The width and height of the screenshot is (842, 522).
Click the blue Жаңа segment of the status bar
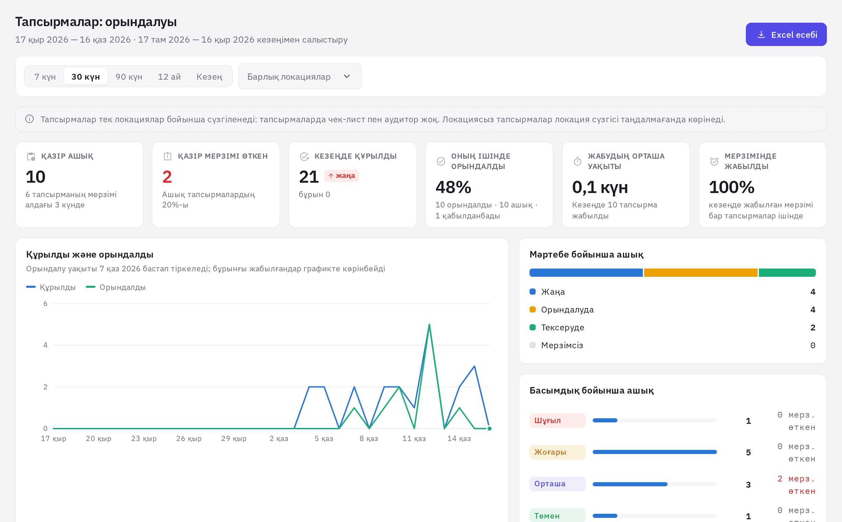click(586, 273)
